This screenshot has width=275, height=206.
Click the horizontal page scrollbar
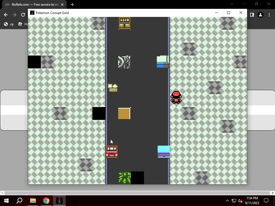coord(137,193)
